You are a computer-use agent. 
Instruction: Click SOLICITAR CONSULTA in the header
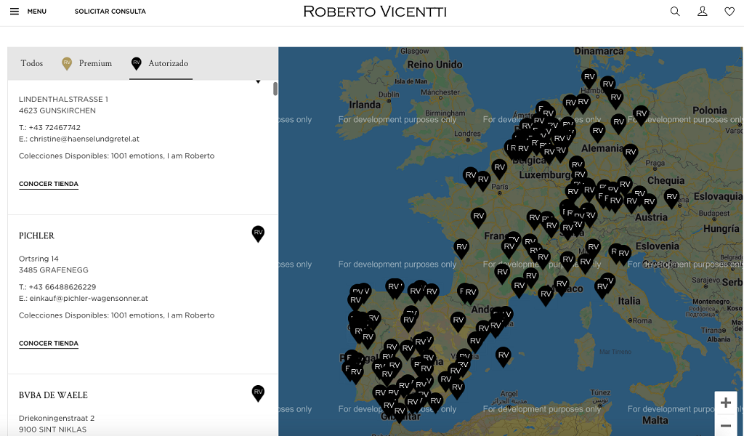[x=110, y=12]
